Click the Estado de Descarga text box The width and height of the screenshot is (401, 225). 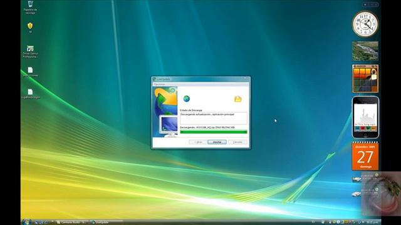(x=214, y=118)
